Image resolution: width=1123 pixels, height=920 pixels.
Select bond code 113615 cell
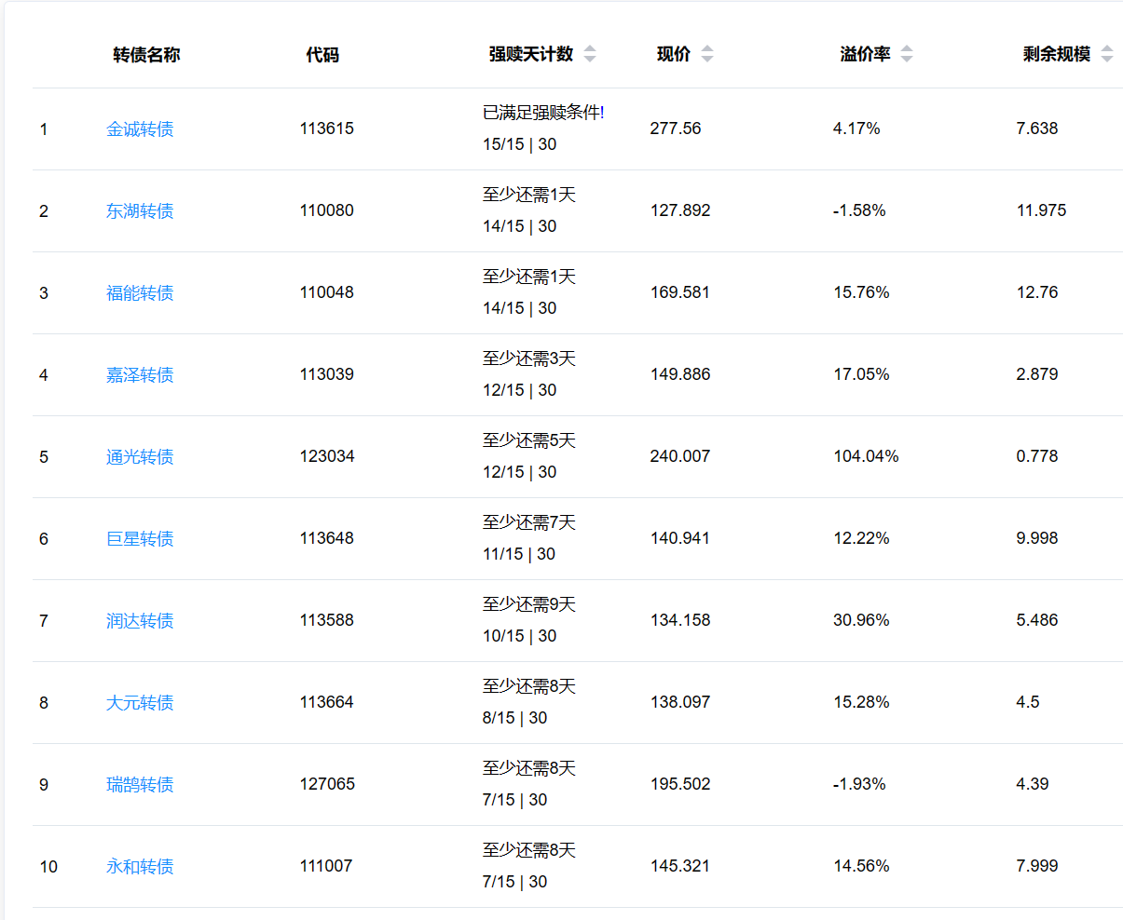(326, 129)
